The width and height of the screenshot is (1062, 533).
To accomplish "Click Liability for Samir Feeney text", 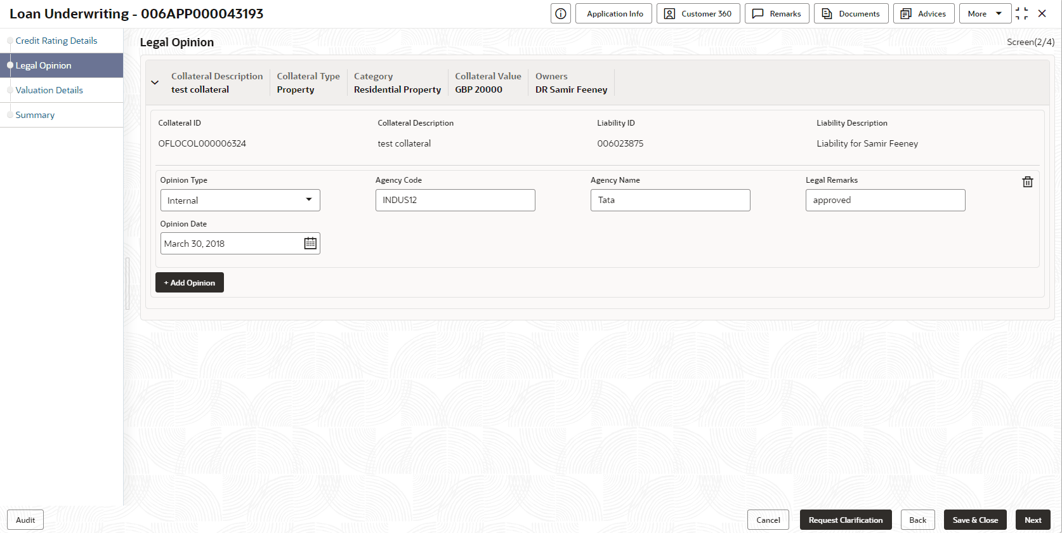I will point(867,143).
